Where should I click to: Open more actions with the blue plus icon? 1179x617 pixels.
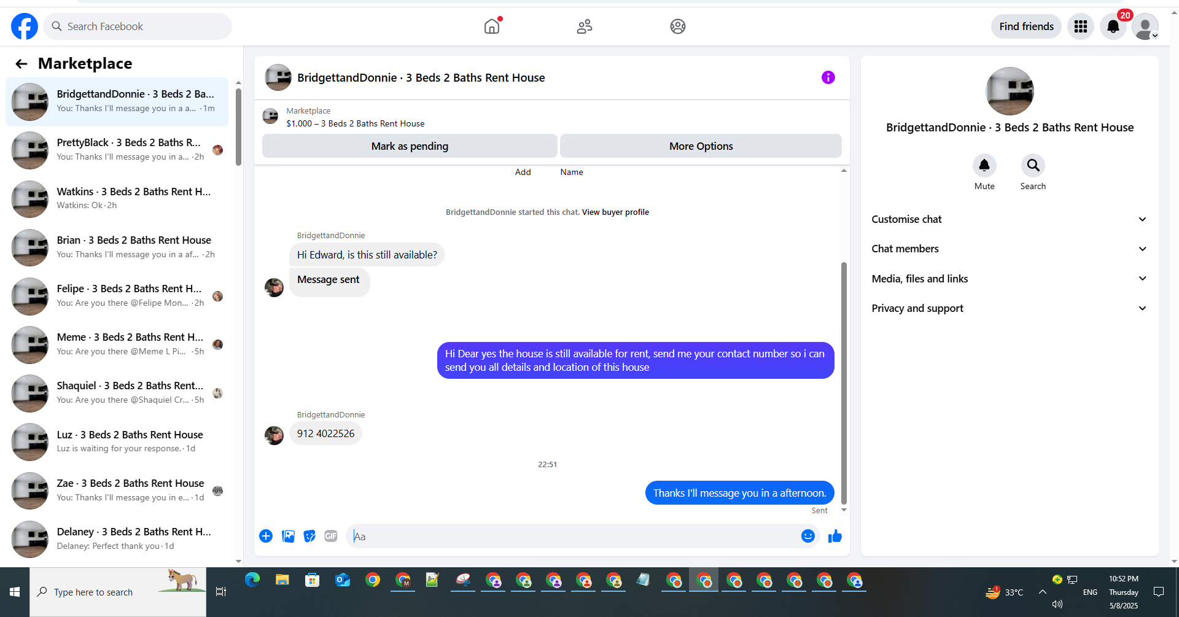(266, 536)
